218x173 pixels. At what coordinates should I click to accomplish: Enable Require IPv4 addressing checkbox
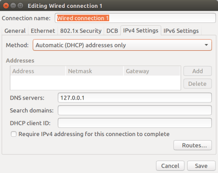pos(14,134)
